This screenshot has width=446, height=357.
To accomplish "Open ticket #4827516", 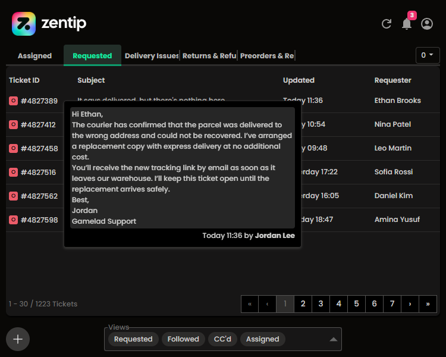I will point(39,172).
